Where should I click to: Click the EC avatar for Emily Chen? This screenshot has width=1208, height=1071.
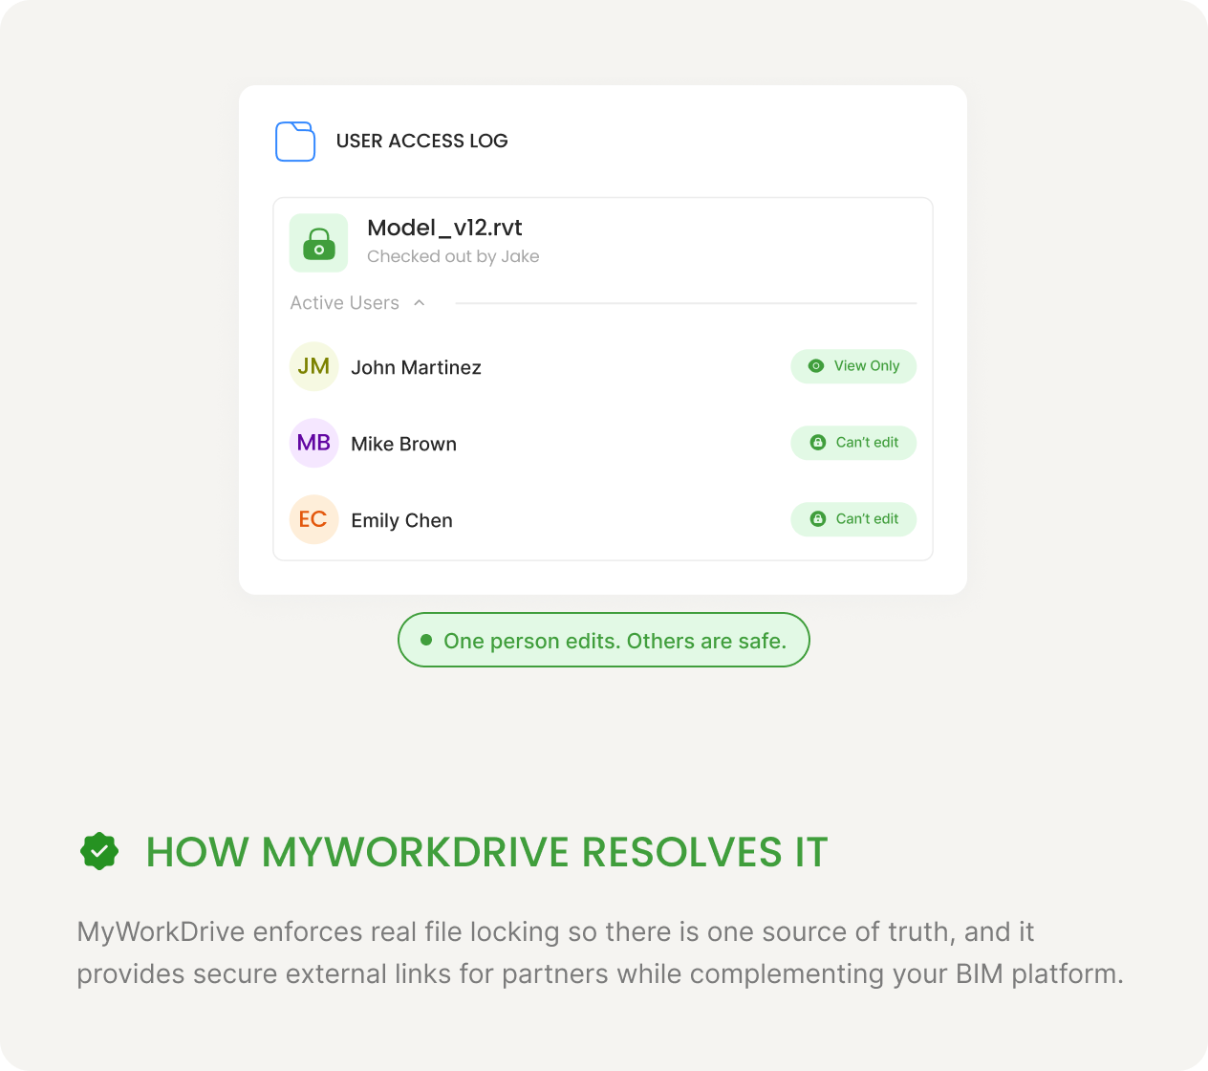click(x=314, y=519)
